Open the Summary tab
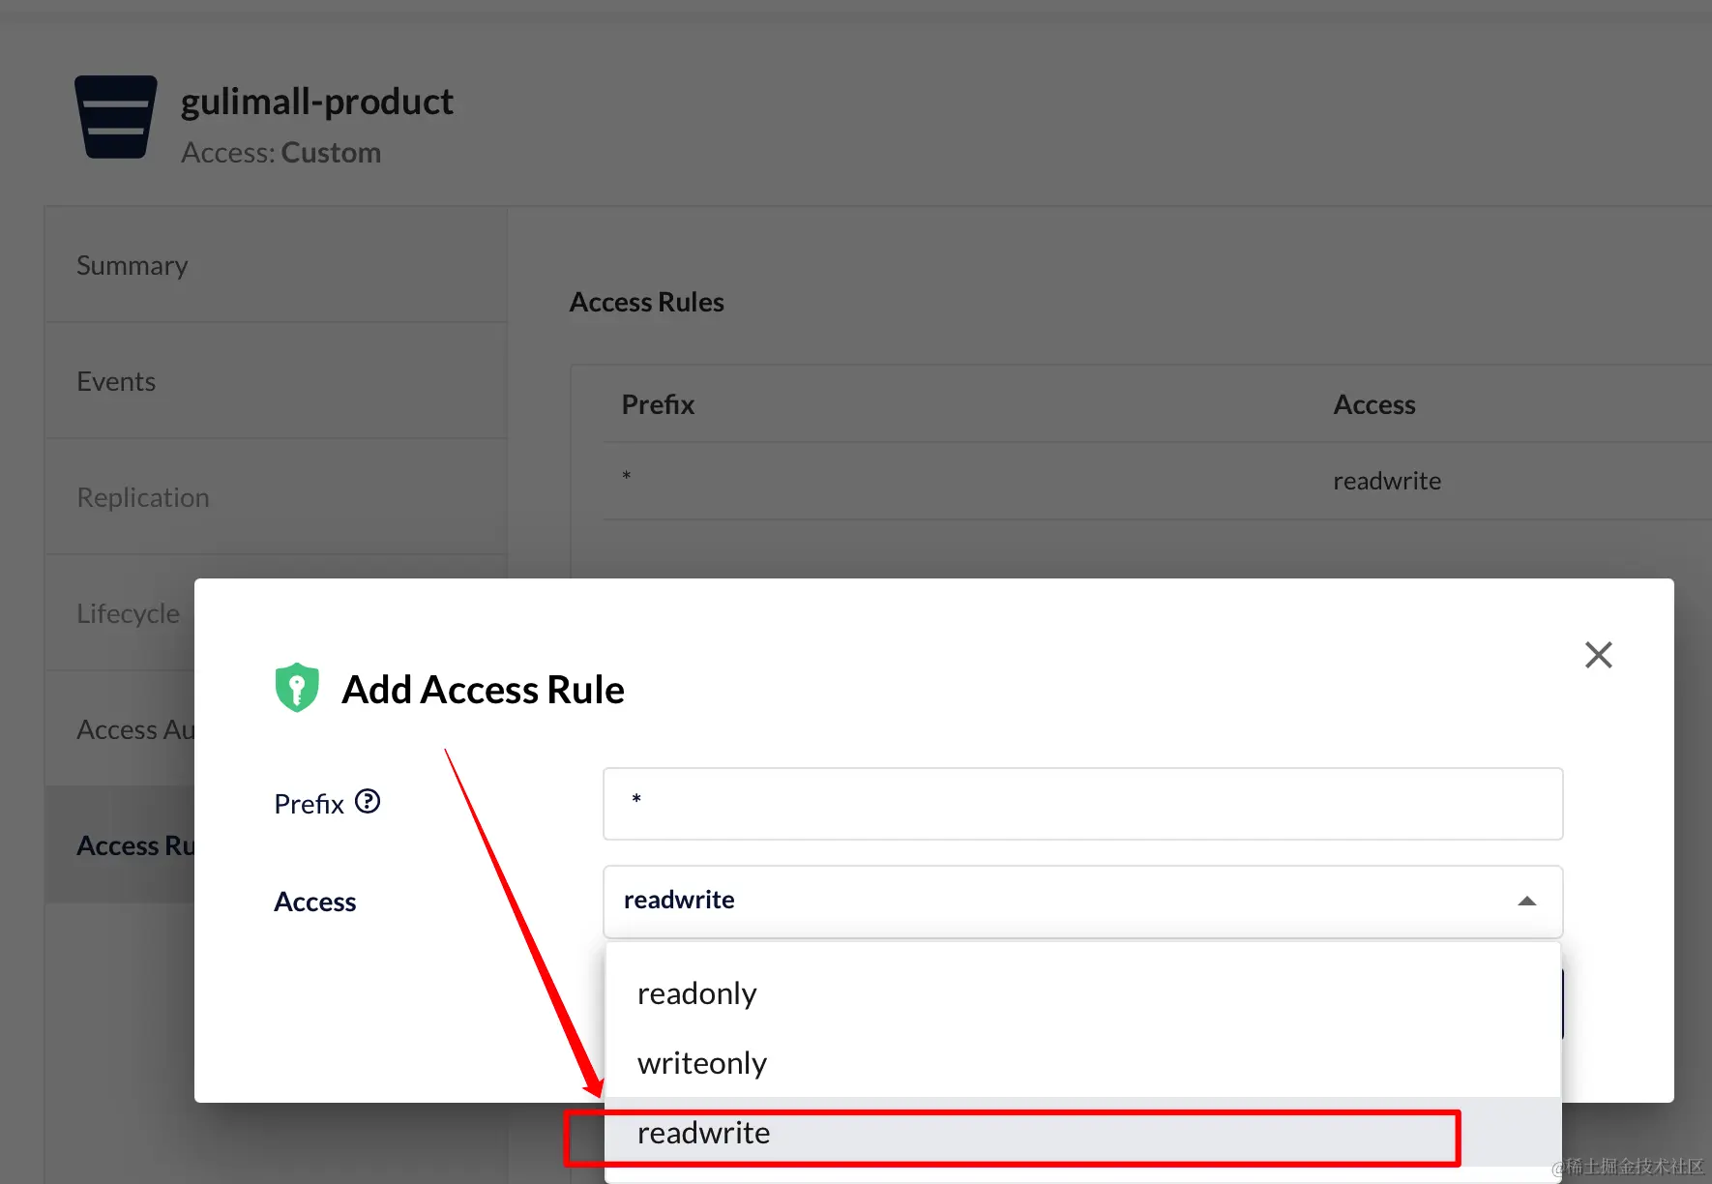 (133, 265)
